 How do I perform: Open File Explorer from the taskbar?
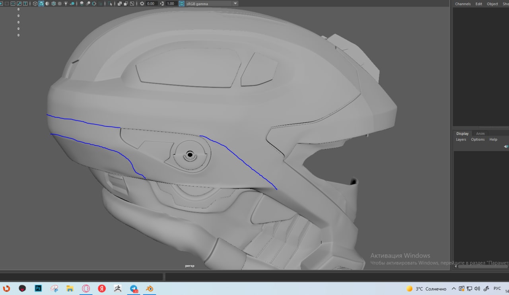click(70, 289)
